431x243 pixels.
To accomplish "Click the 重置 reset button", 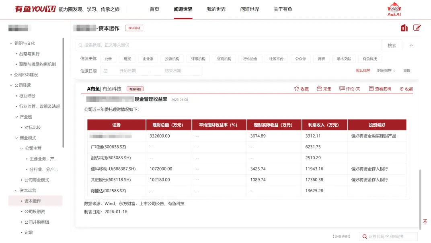I will click(x=407, y=71).
